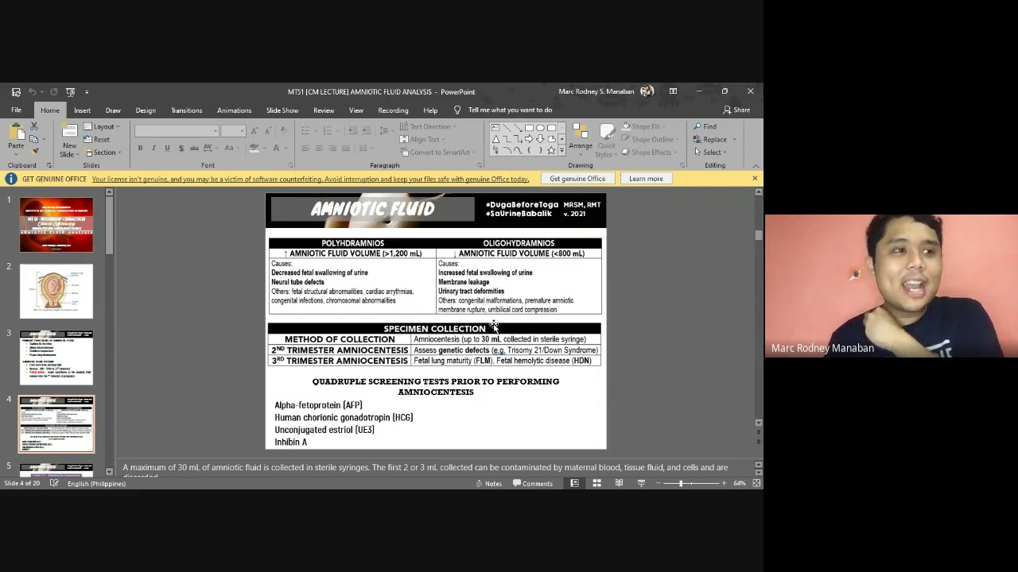The width and height of the screenshot is (1018, 572).
Task: Apply Format Painter brush
Action: [34, 151]
